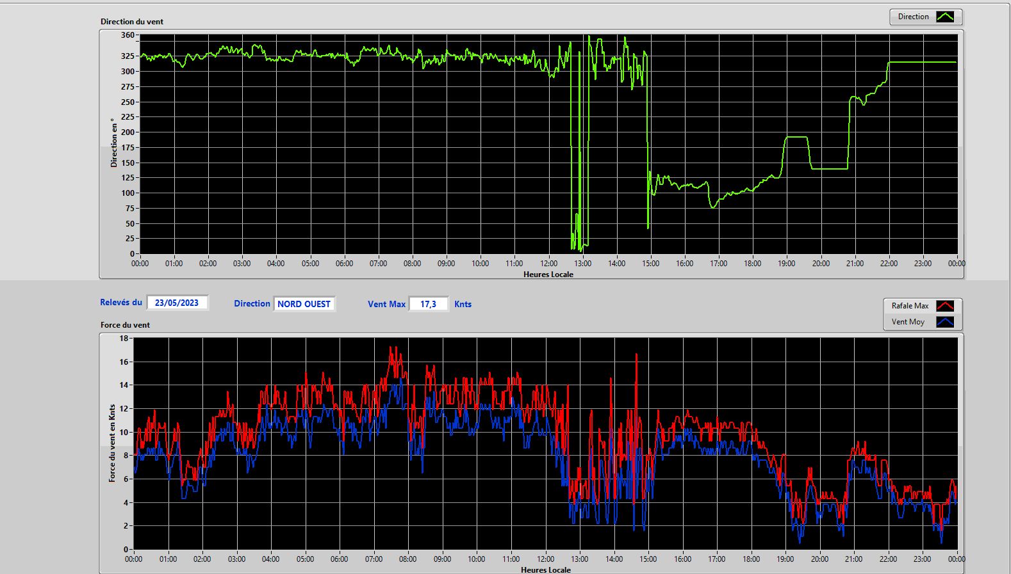Click the date field showing 23/05/2023
The height and width of the screenshot is (574, 1011).
tap(177, 303)
